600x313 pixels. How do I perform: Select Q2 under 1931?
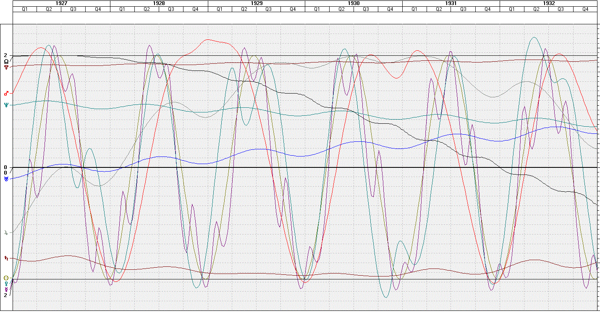439,9
